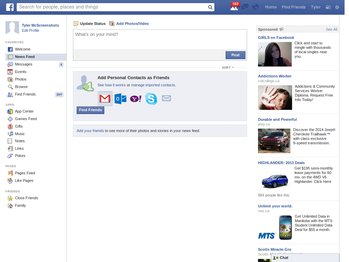Image resolution: width=349 pixels, height=262 pixels.
Task: Open Pages Feed in sidebar
Action: [x=36, y=173]
